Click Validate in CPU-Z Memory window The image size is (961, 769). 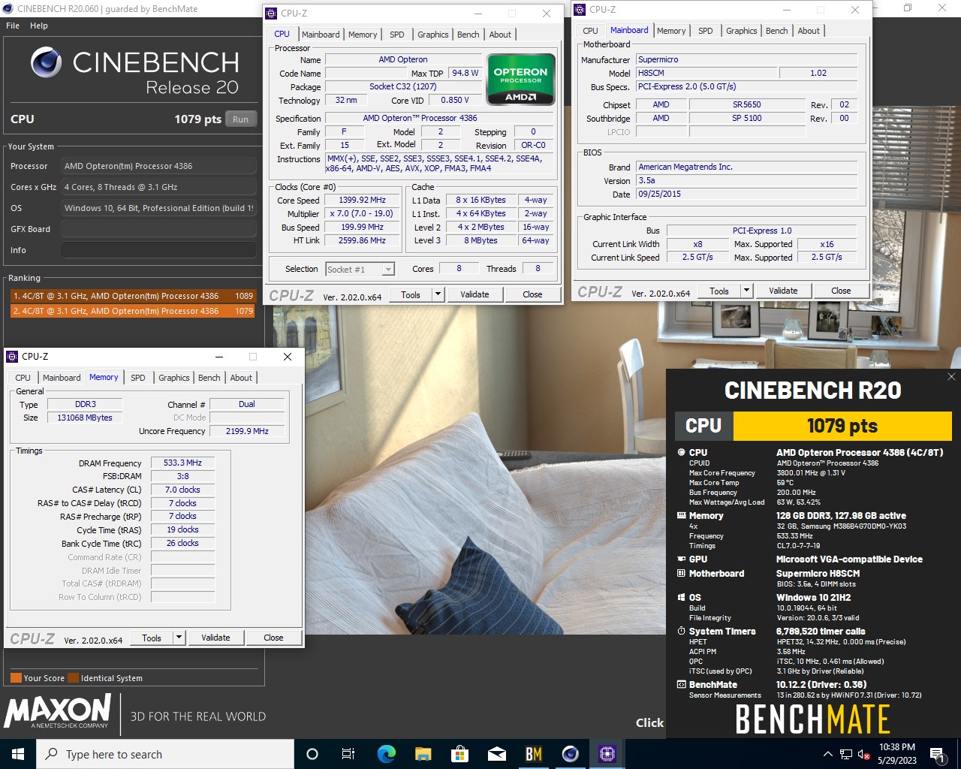(x=215, y=638)
